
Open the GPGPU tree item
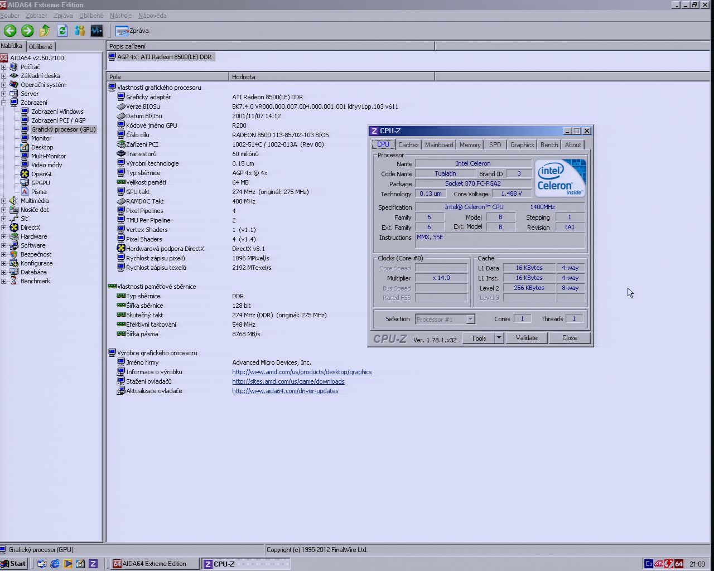pyautogui.click(x=41, y=183)
